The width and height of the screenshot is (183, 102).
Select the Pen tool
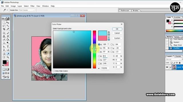(4, 50)
